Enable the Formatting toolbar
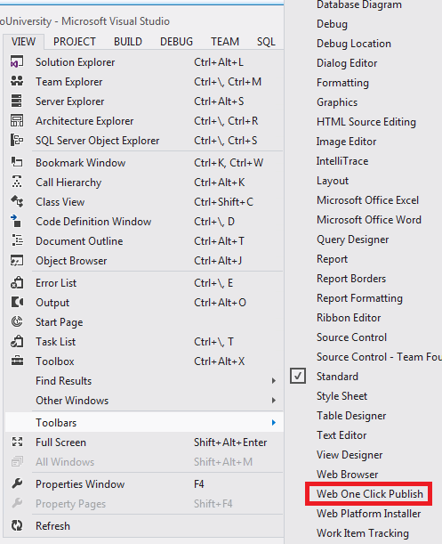 (342, 83)
